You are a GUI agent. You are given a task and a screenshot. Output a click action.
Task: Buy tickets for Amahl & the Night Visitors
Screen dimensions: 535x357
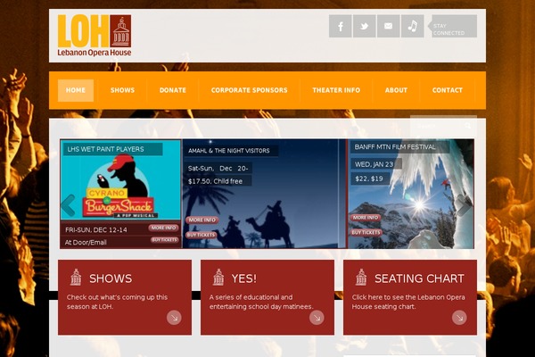[202, 235]
